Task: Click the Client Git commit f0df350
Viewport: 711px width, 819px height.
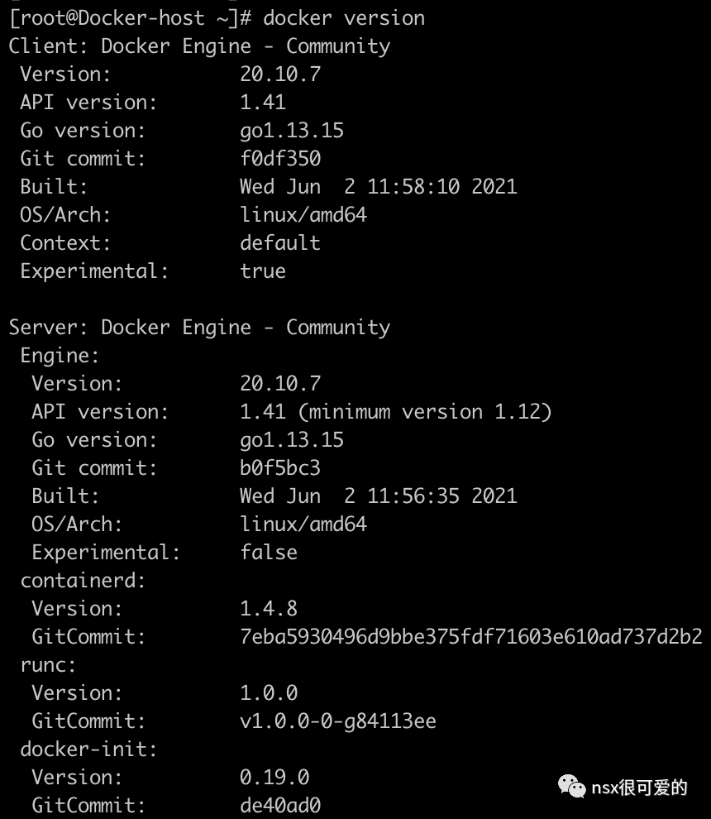Action: (x=279, y=158)
